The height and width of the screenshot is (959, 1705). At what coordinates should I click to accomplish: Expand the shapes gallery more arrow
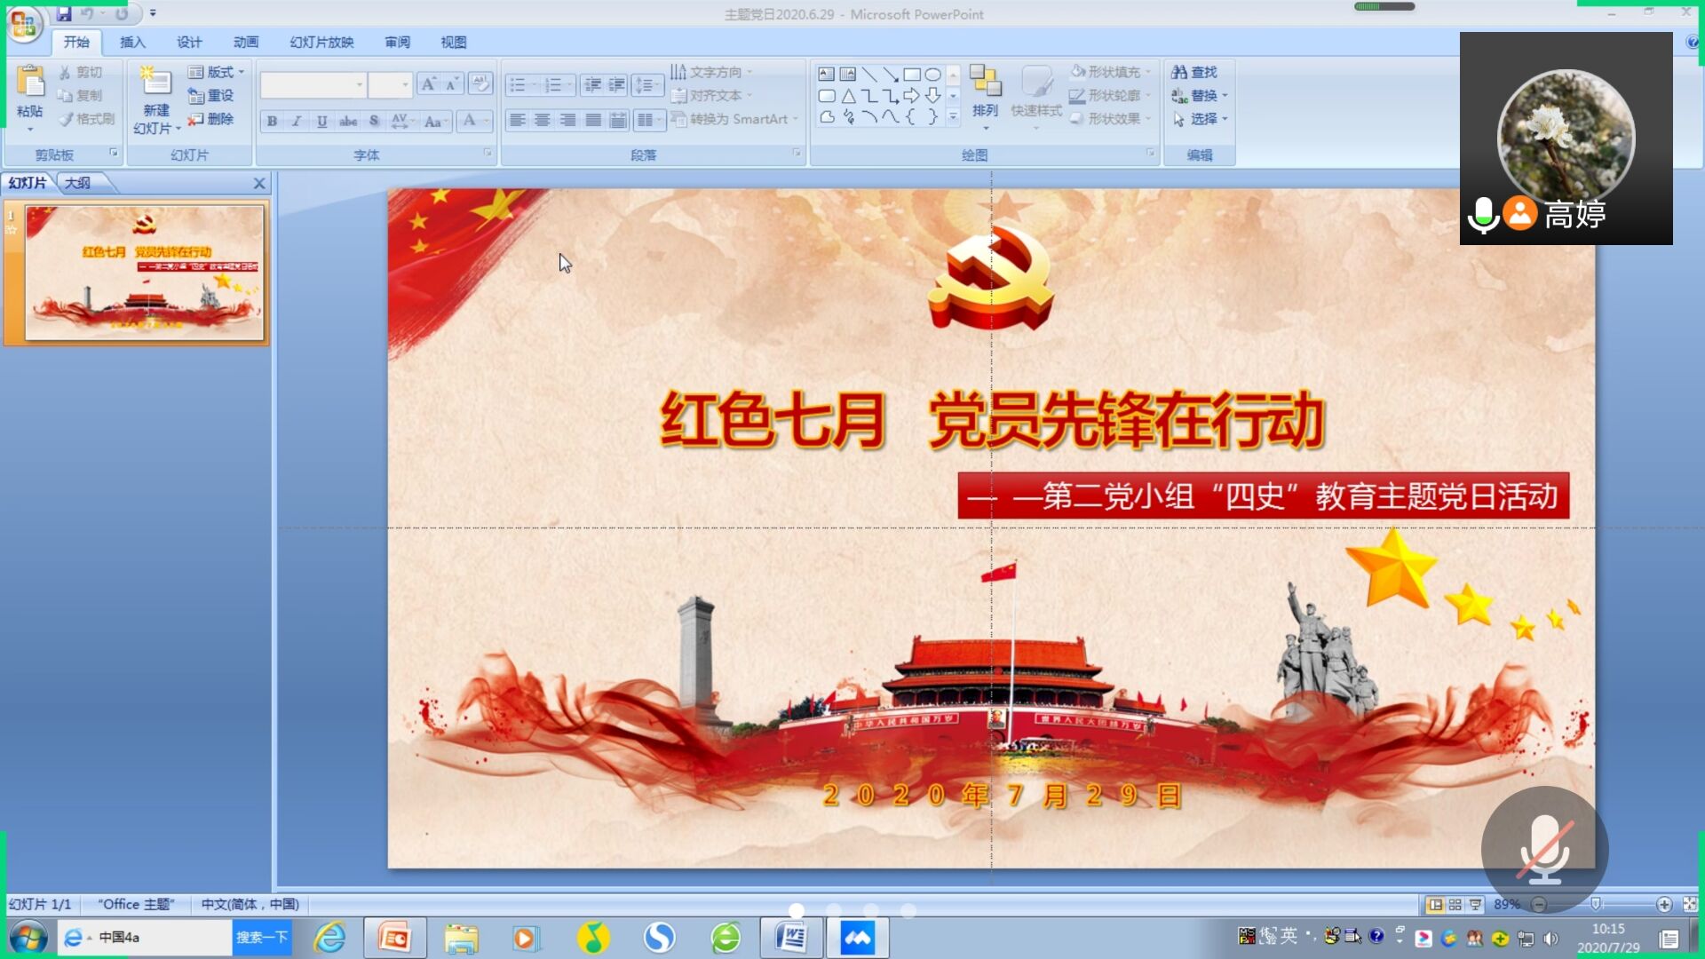953,117
